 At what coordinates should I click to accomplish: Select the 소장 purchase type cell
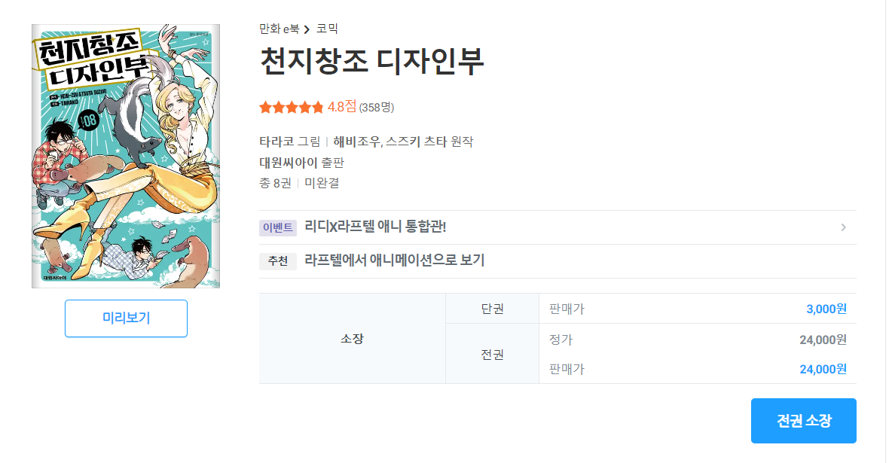click(352, 339)
